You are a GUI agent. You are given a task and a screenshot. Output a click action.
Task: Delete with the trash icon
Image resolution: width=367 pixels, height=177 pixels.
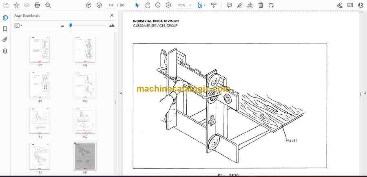[261, 5]
